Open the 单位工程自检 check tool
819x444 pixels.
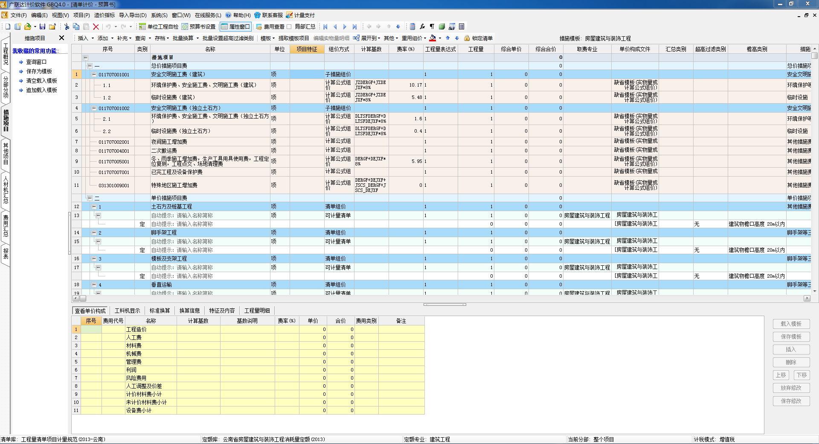159,26
